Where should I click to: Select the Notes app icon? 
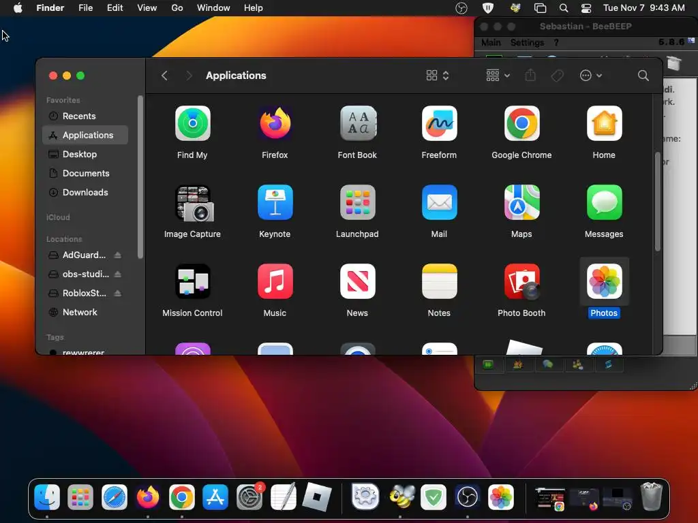(440, 281)
